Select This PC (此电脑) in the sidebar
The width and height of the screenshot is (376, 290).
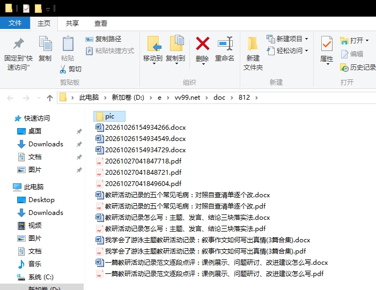[x=28, y=187]
